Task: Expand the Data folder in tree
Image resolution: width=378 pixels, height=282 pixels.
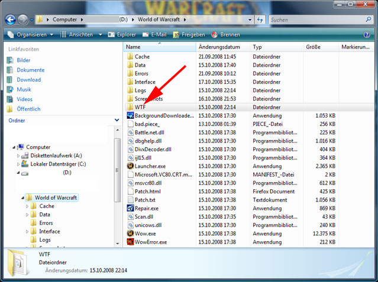Action: coord(27,215)
